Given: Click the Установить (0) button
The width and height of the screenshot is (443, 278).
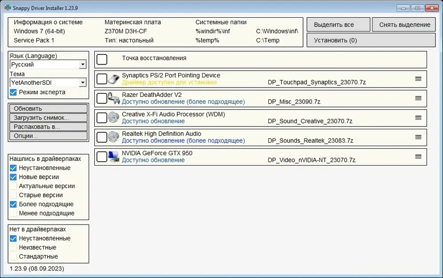Looking at the screenshot, I should tap(371, 40).
